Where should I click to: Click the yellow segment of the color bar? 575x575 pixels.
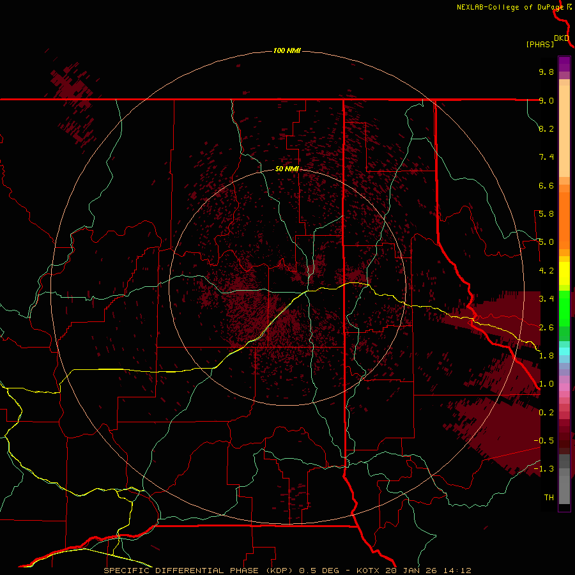pyautogui.click(x=564, y=273)
